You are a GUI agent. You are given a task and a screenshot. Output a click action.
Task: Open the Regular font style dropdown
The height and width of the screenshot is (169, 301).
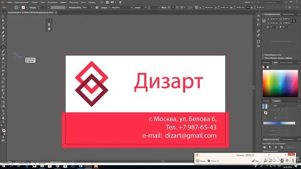[145, 8]
